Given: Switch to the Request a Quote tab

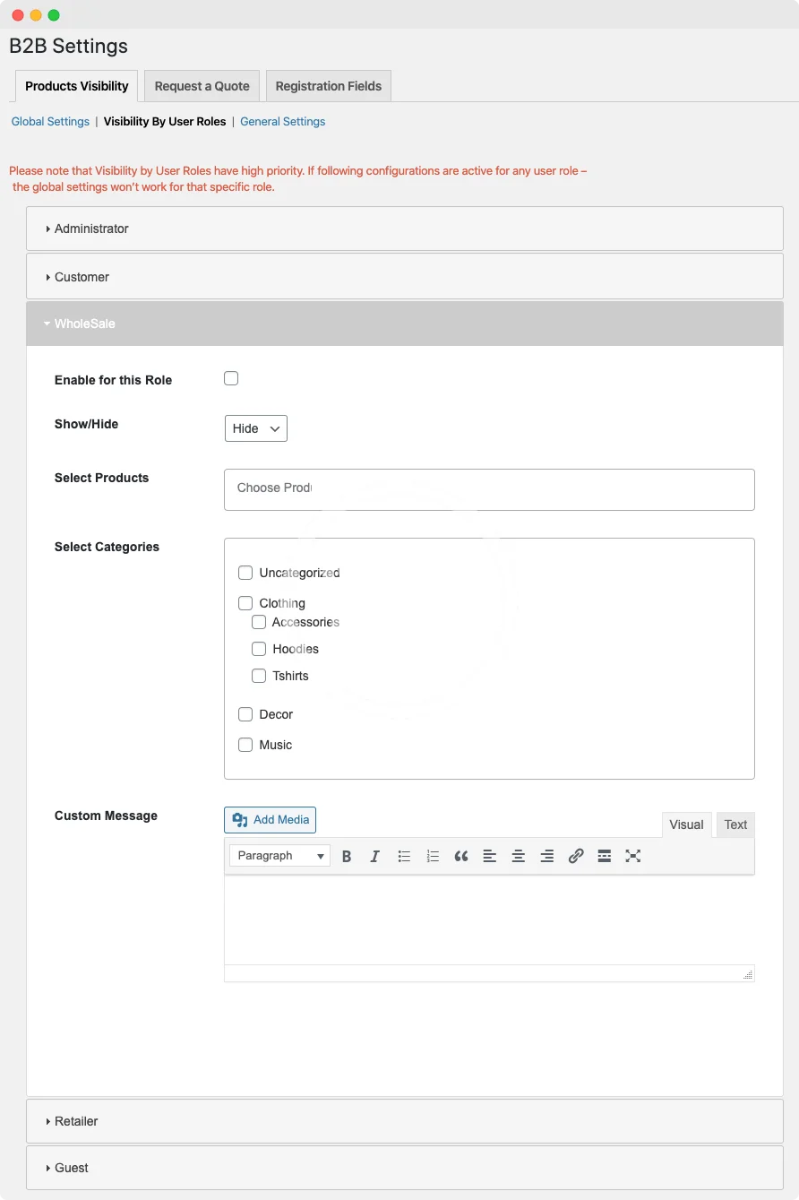Looking at the screenshot, I should [x=202, y=86].
